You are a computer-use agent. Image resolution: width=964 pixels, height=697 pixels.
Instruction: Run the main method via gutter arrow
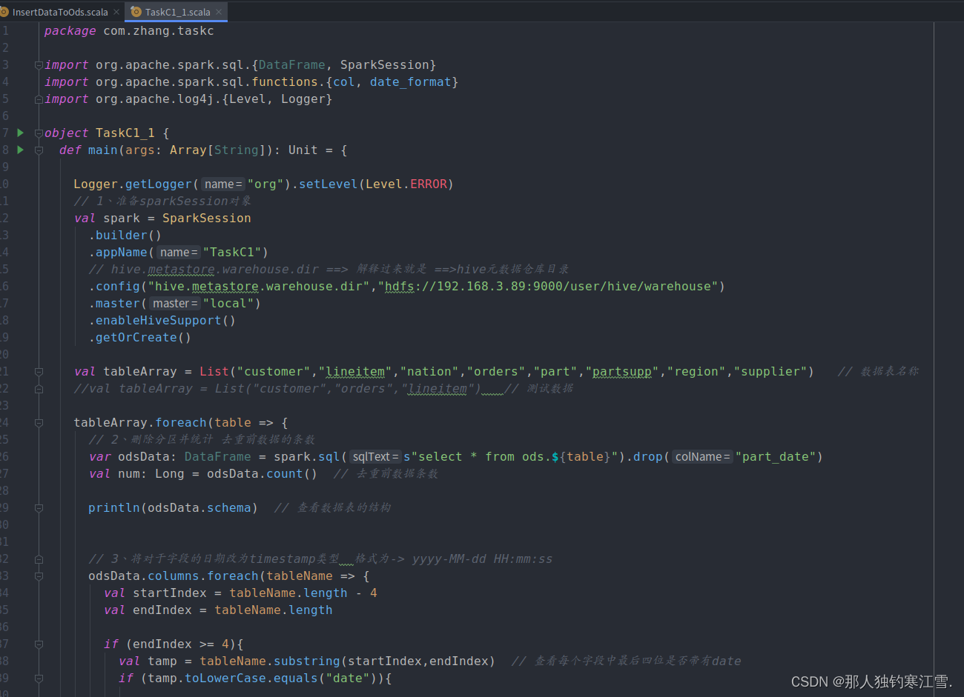coord(21,150)
